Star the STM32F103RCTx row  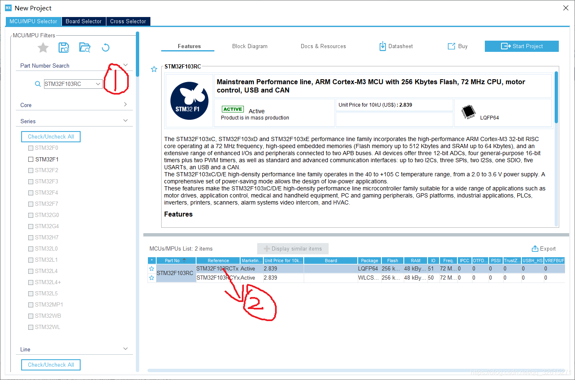click(x=152, y=269)
